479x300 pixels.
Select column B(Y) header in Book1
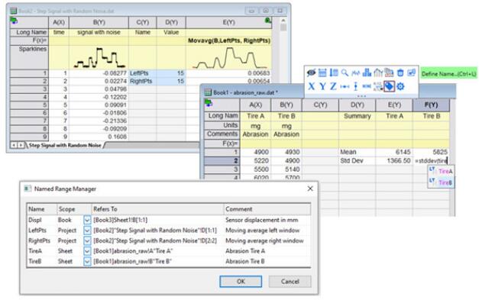286,105
